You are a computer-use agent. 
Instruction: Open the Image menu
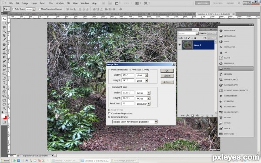[25, 3]
